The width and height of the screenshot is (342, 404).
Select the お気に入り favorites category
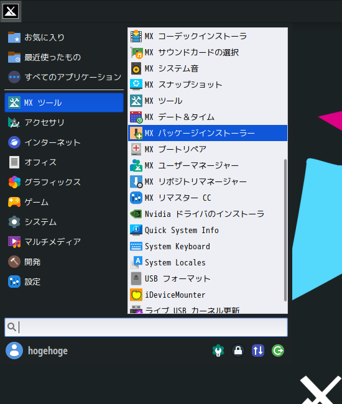pyautogui.click(x=64, y=37)
